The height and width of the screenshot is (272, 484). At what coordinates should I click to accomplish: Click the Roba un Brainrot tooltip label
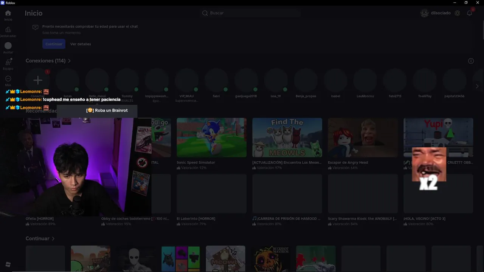point(107,110)
